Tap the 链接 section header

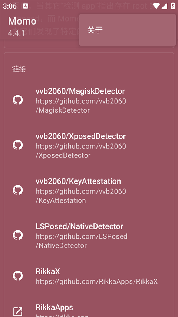point(19,69)
